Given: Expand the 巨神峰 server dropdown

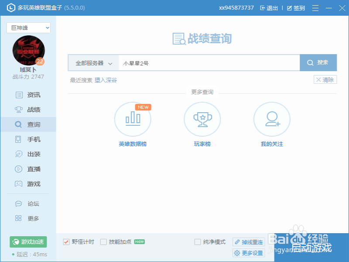Looking at the screenshot, I should pos(28,28).
